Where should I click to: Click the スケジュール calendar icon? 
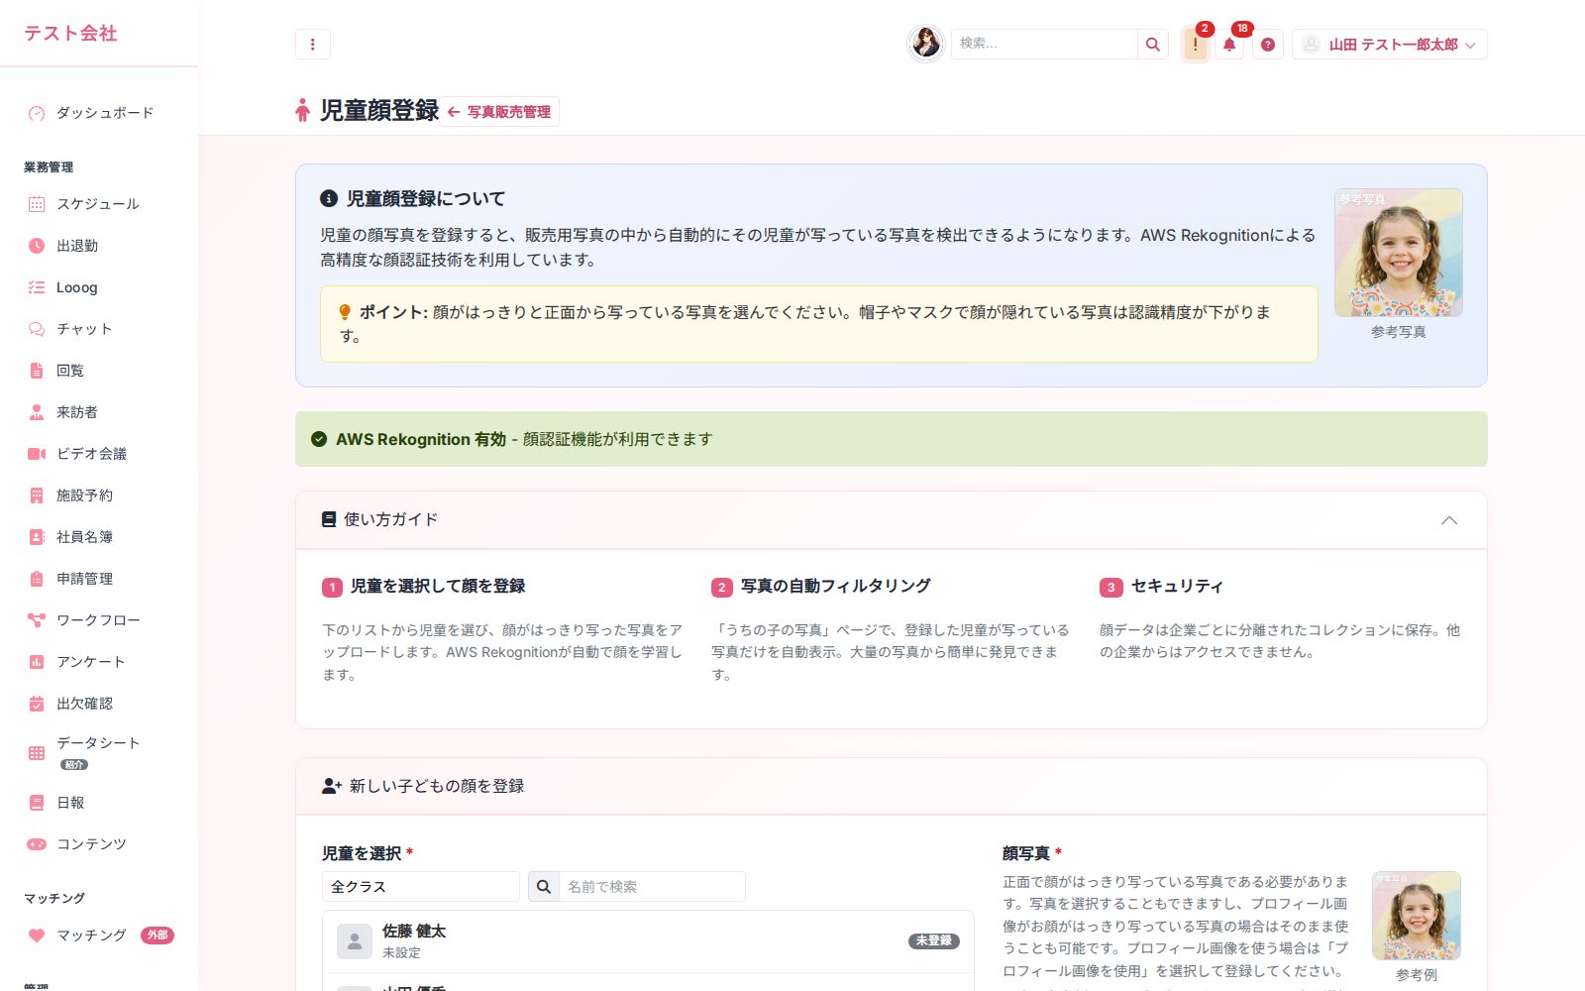pos(37,204)
